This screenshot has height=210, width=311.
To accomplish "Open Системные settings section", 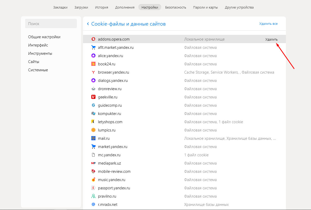I will pyautogui.click(x=38, y=70).
